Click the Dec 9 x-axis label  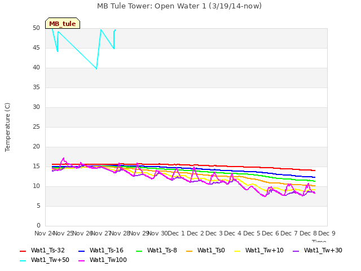pos(327,233)
